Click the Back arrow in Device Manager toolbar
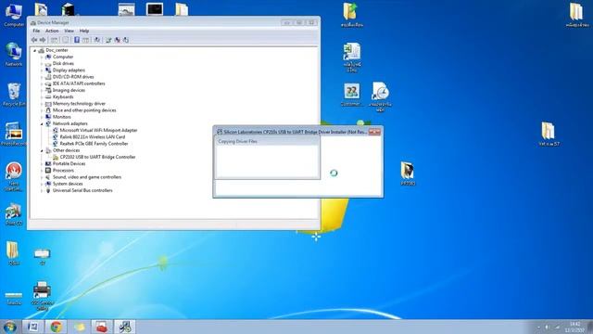 34,40
